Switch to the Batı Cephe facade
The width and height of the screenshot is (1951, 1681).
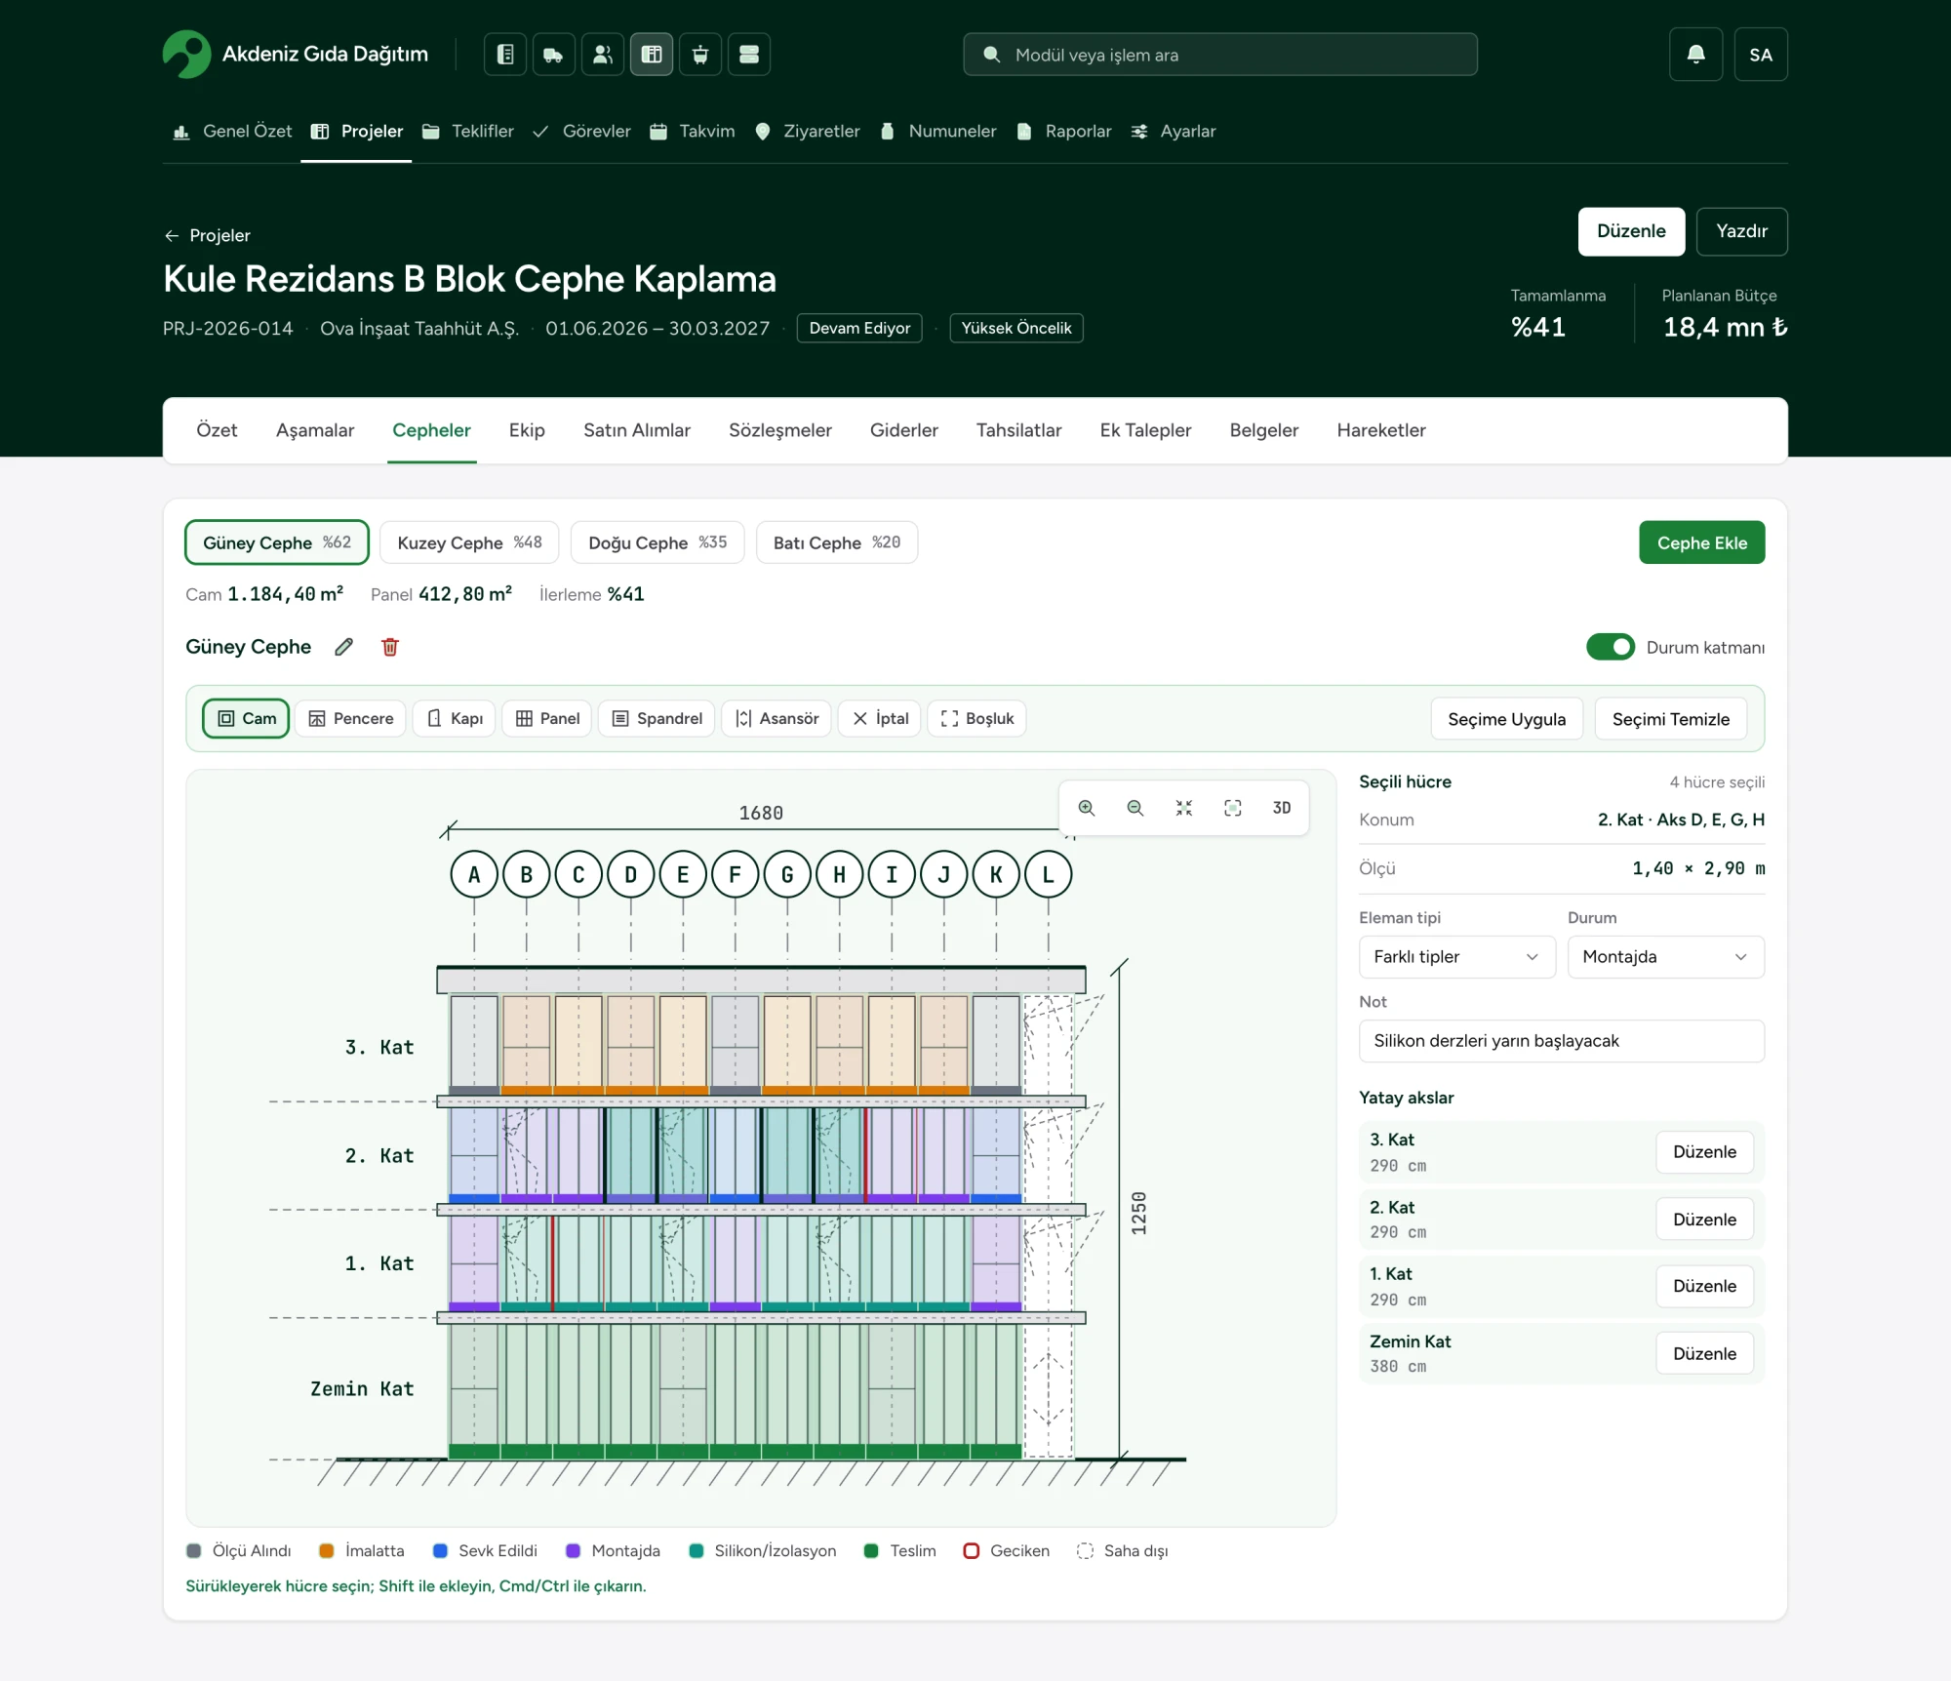(x=837, y=542)
